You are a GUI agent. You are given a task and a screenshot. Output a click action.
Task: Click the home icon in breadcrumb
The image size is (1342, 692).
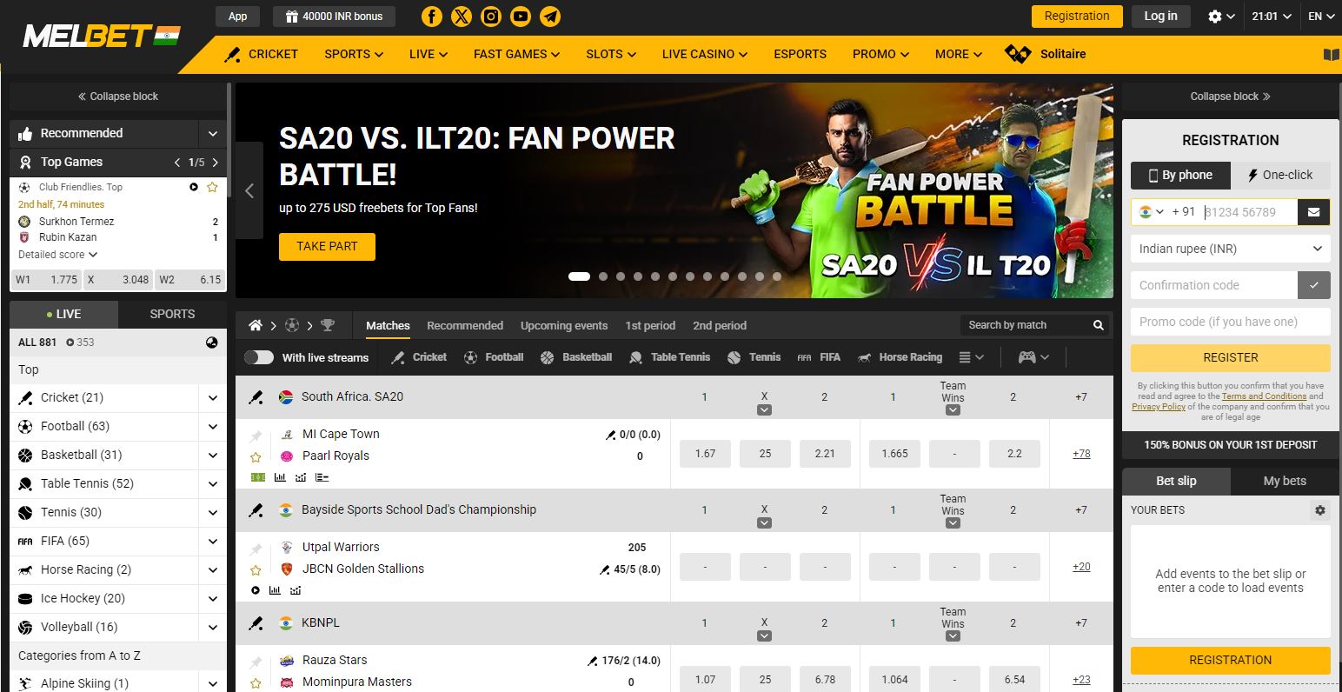(256, 325)
